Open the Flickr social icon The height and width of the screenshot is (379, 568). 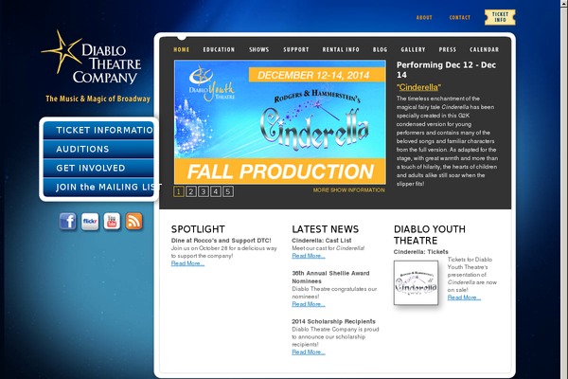click(90, 221)
